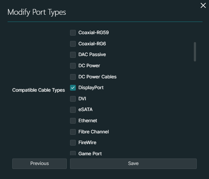
Task: Save the port type changes
Action: pos(133,164)
